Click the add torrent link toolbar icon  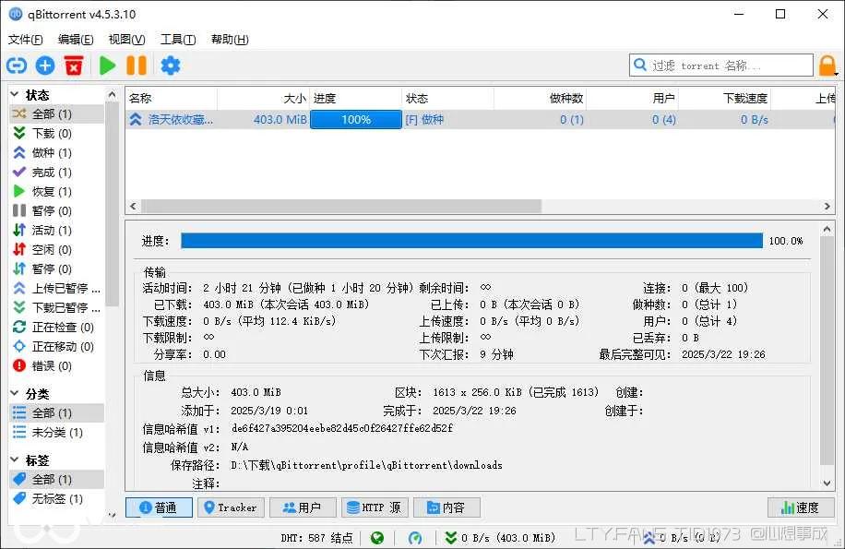point(17,66)
